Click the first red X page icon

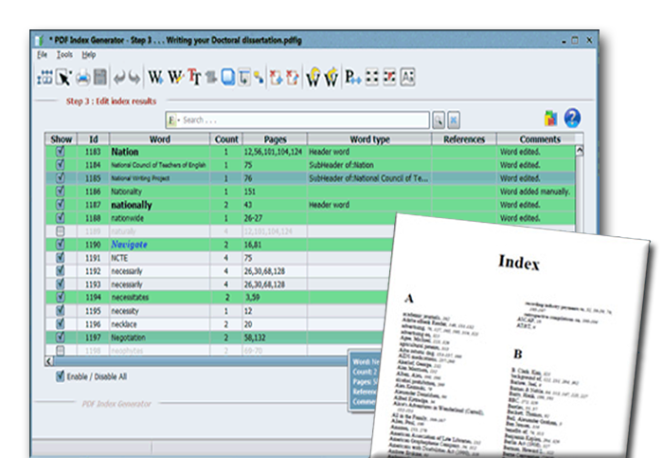point(277,78)
